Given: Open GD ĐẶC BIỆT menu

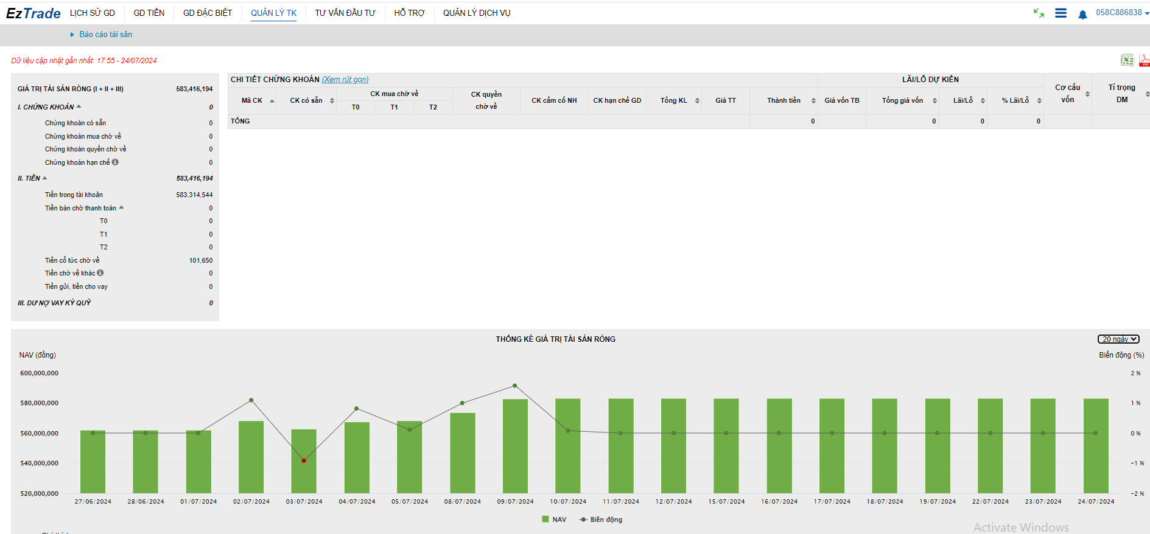Looking at the screenshot, I should coord(208,13).
